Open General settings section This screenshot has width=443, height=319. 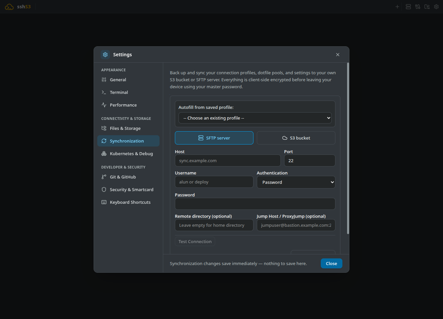click(128, 80)
